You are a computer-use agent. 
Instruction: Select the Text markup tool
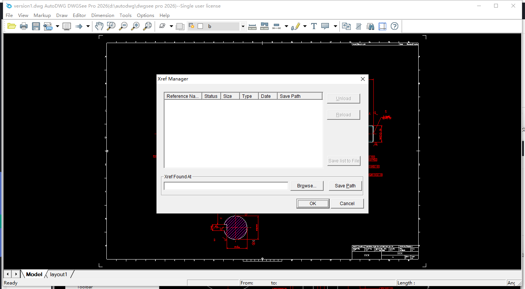[x=314, y=26]
